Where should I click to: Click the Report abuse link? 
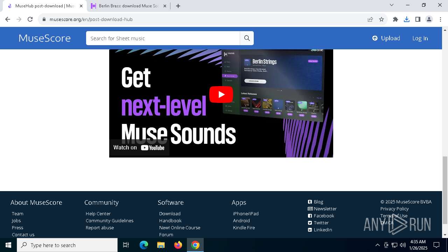pyautogui.click(x=100, y=227)
